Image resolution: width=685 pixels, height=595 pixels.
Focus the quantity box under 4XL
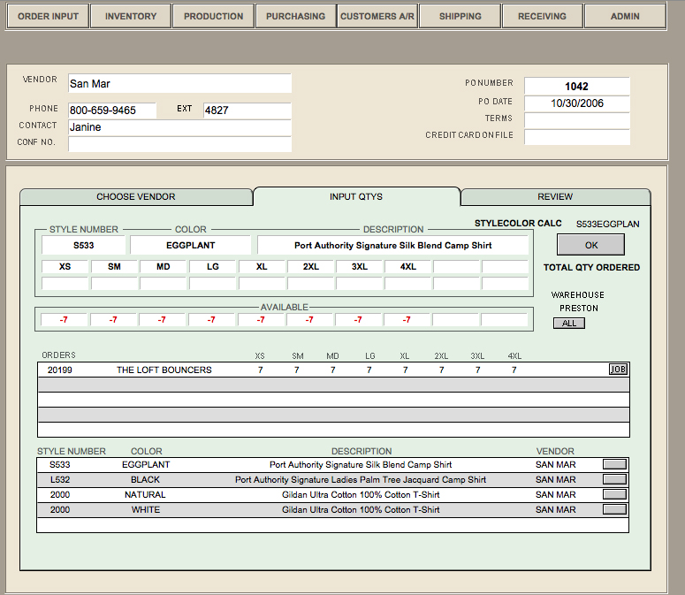[x=408, y=284]
